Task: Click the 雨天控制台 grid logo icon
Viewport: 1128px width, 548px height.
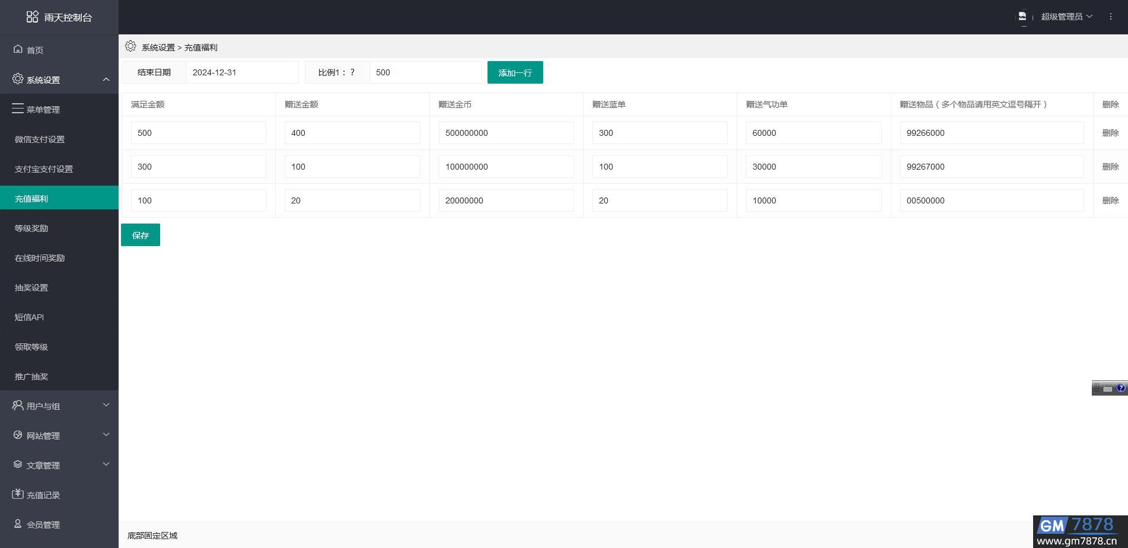Action: click(33, 17)
